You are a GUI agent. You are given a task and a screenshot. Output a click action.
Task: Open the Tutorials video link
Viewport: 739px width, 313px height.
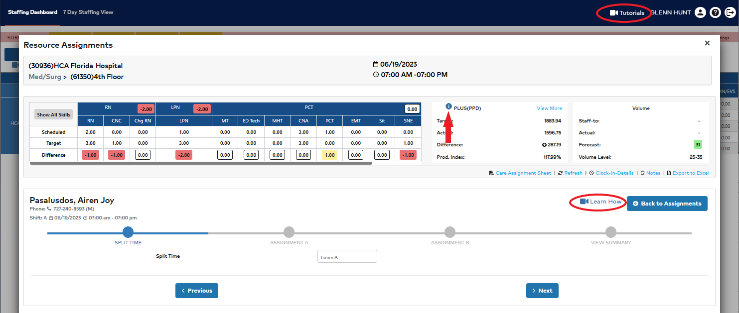tap(627, 13)
